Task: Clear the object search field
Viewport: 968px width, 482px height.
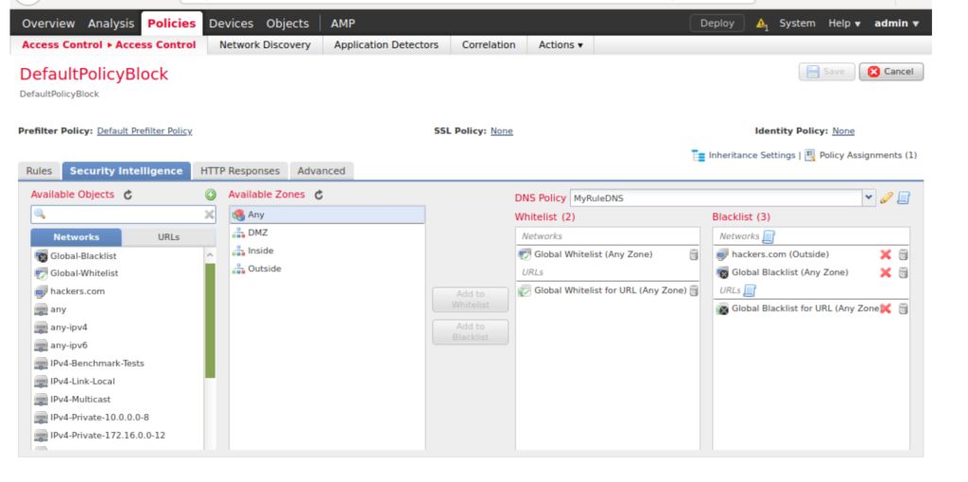Action: 210,215
